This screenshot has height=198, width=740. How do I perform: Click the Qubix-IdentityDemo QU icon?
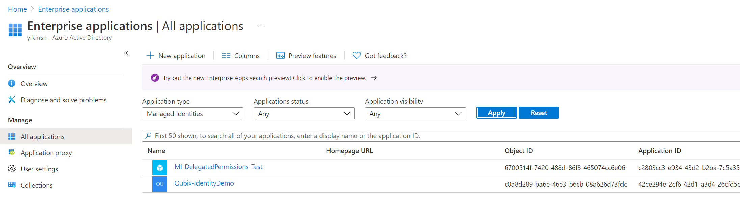coord(160,184)
